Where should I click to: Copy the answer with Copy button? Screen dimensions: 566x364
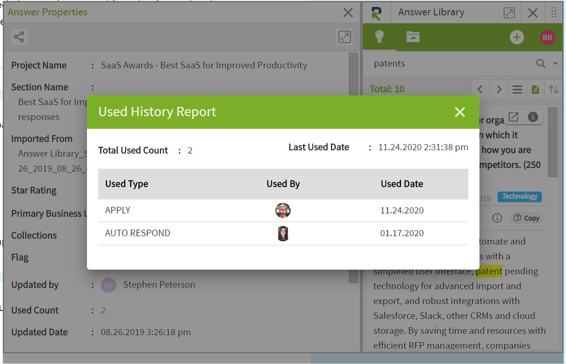click(526, 218)
